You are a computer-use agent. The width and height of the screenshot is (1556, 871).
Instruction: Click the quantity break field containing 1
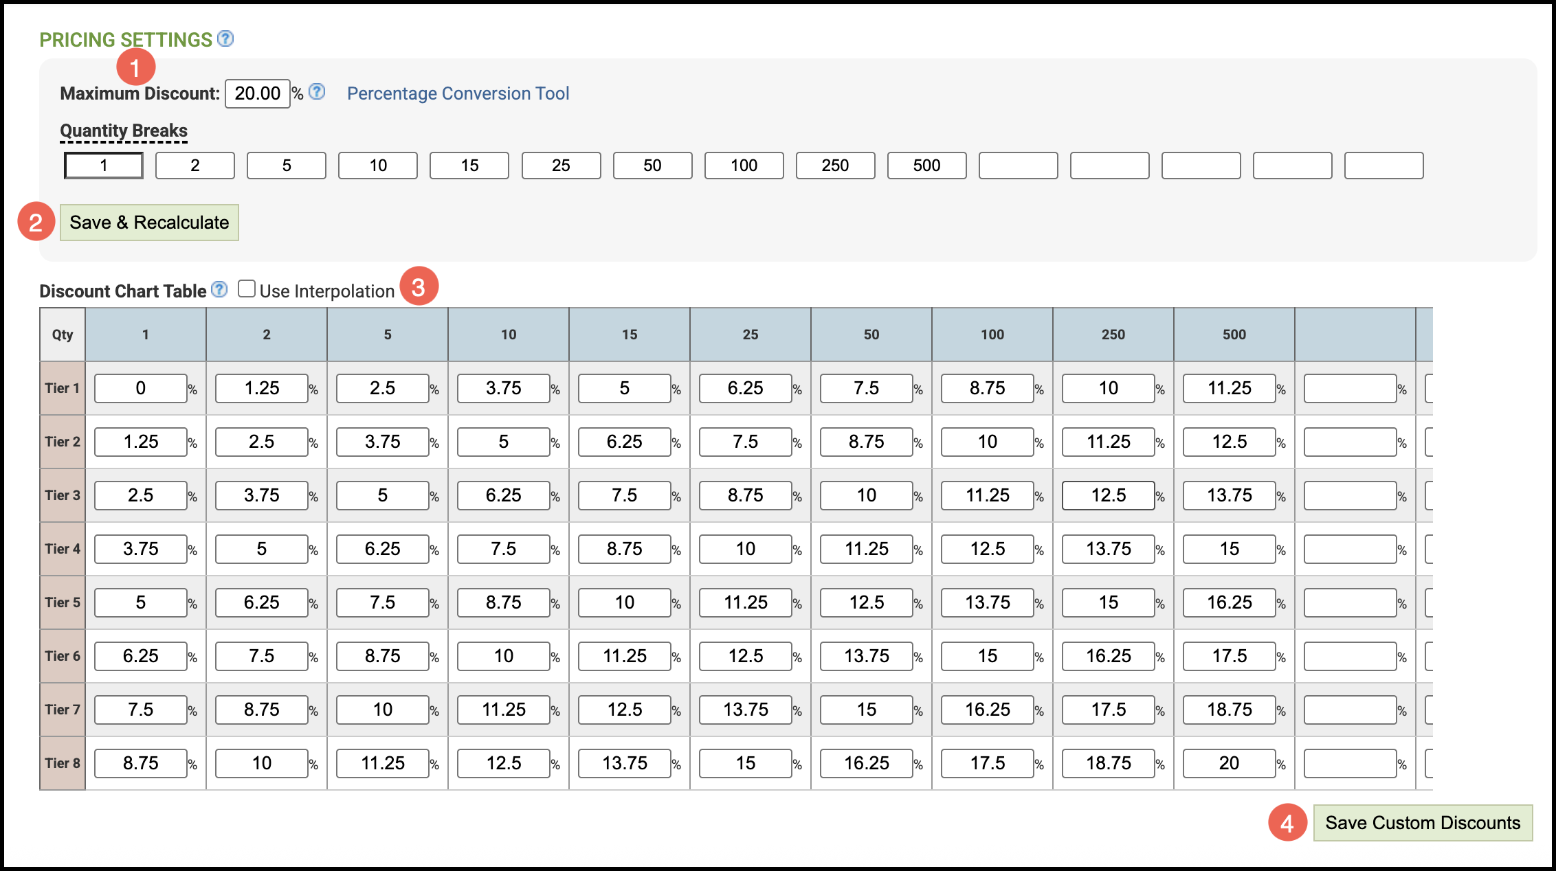click(x=104, y=166)
